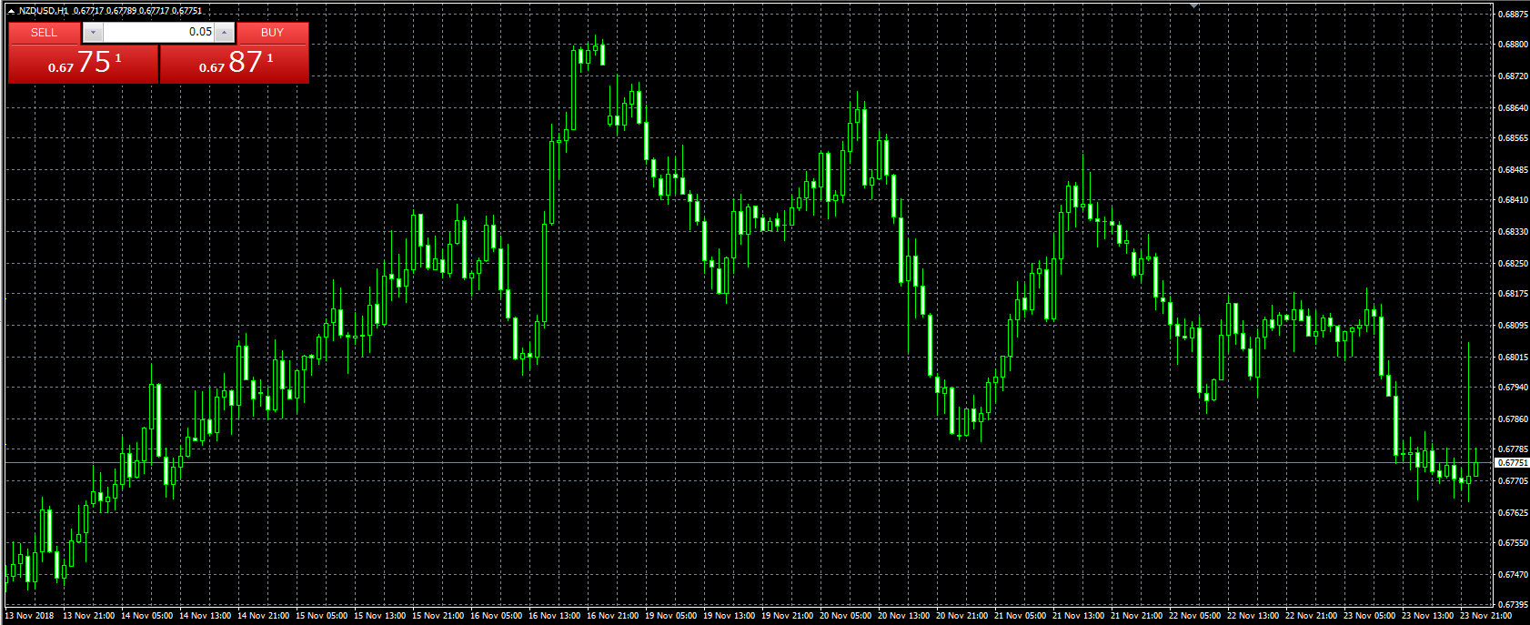Click the BUY label button
Screen dimensions: 1530x625
click(x=272, y=32)
